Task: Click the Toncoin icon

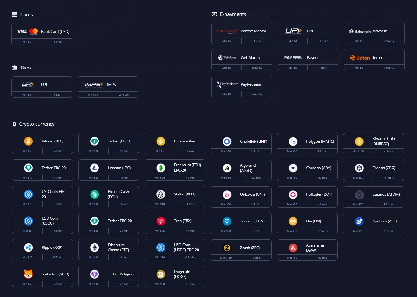Action: click(227, 221)
